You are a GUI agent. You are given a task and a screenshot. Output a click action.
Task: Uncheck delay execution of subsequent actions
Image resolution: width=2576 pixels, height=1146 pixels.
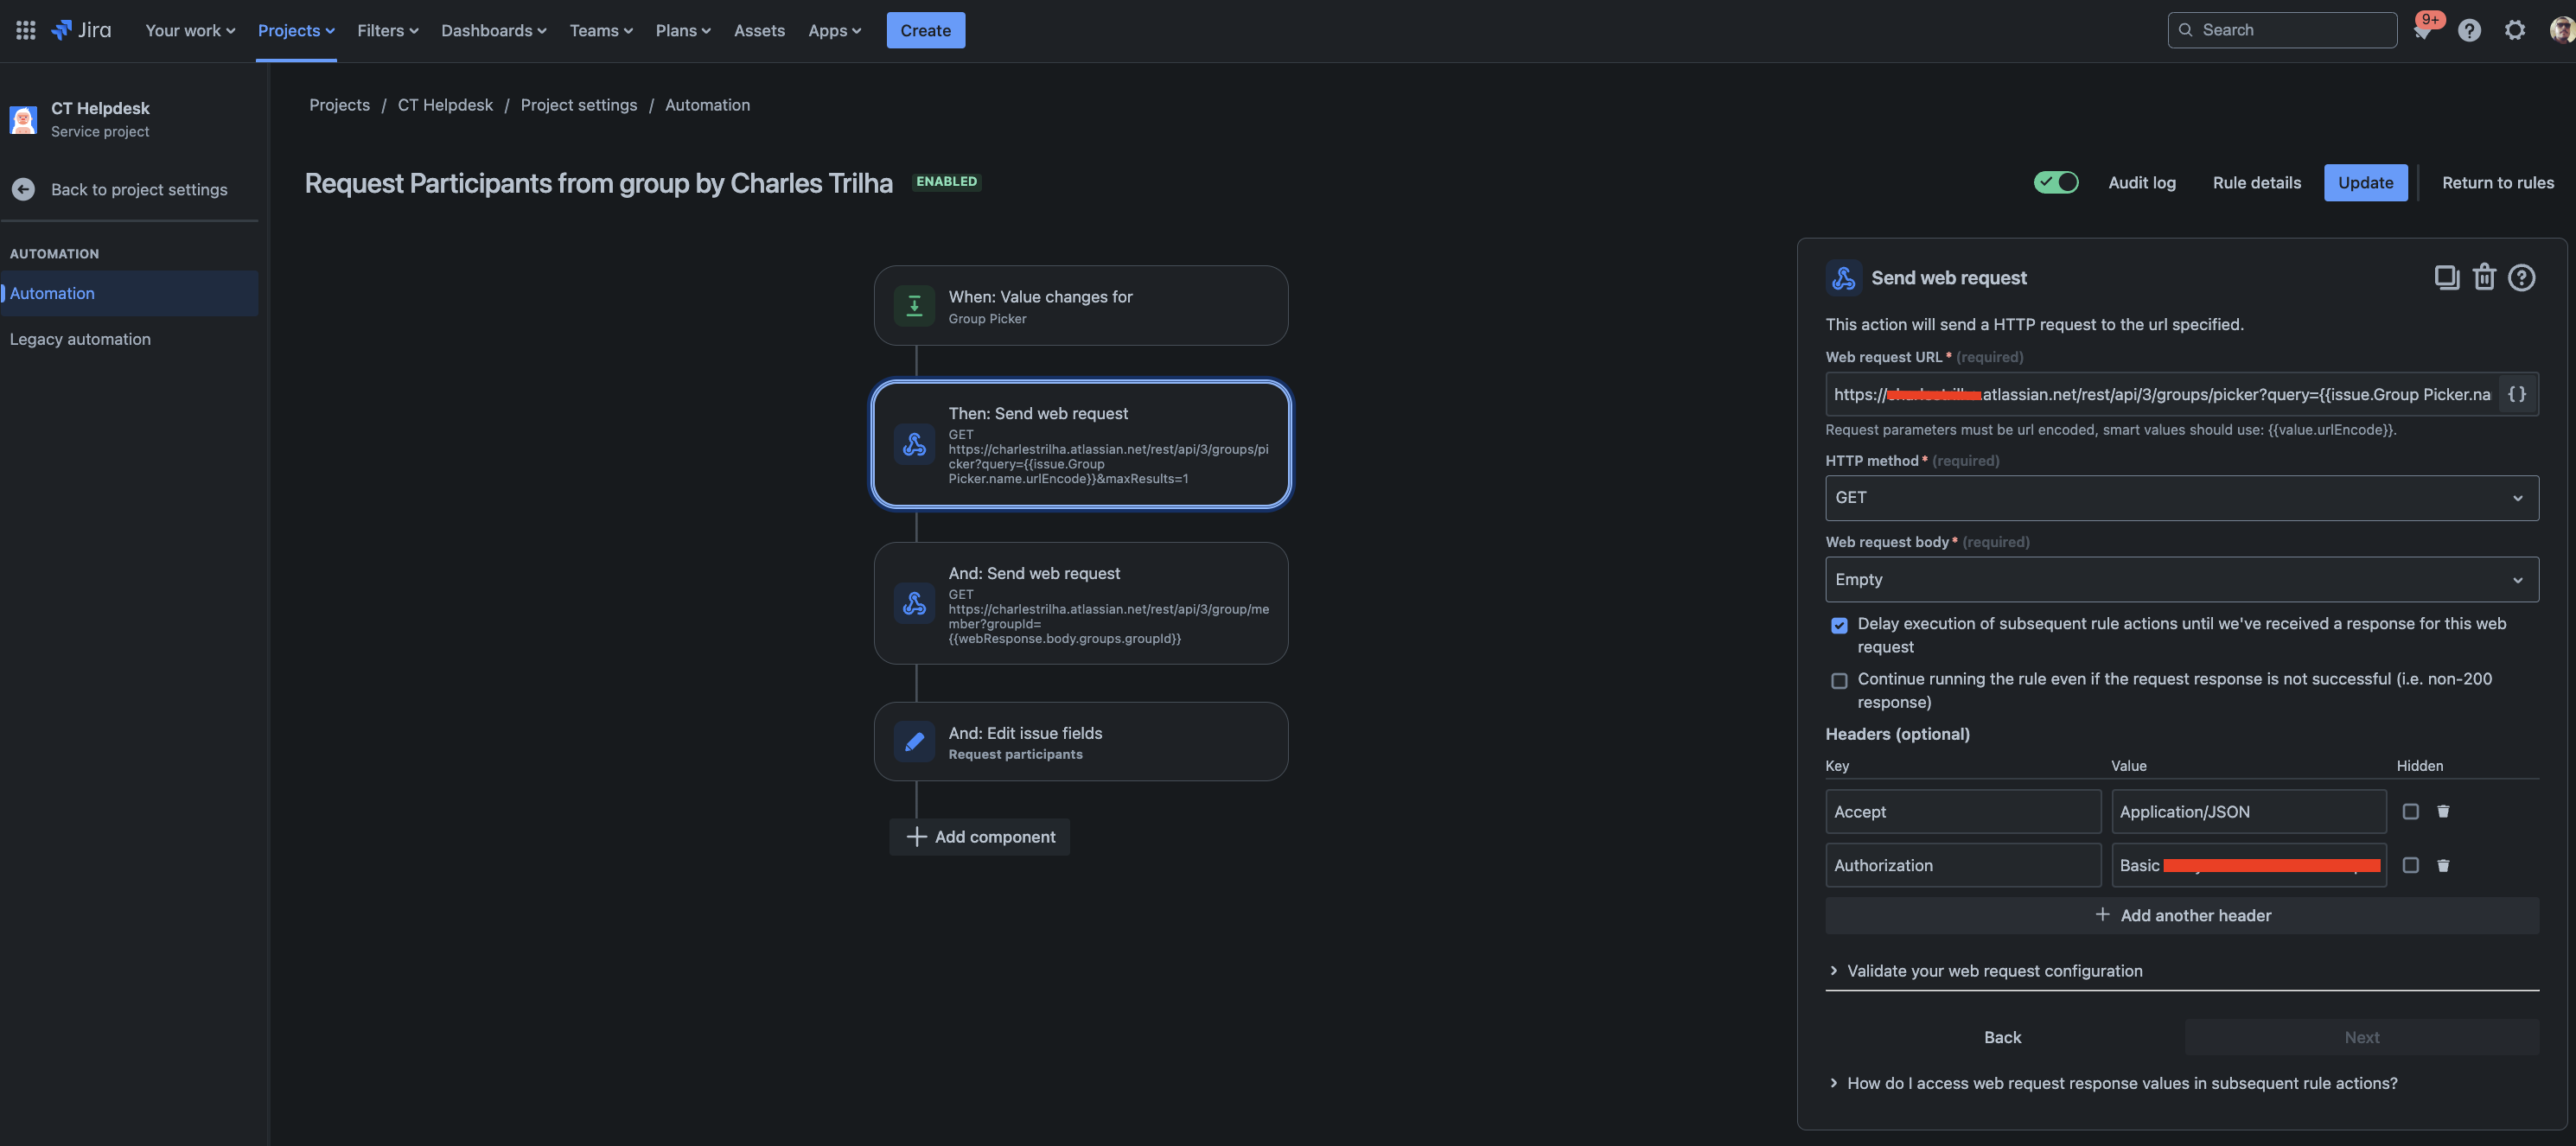[x=1839, y=625]
